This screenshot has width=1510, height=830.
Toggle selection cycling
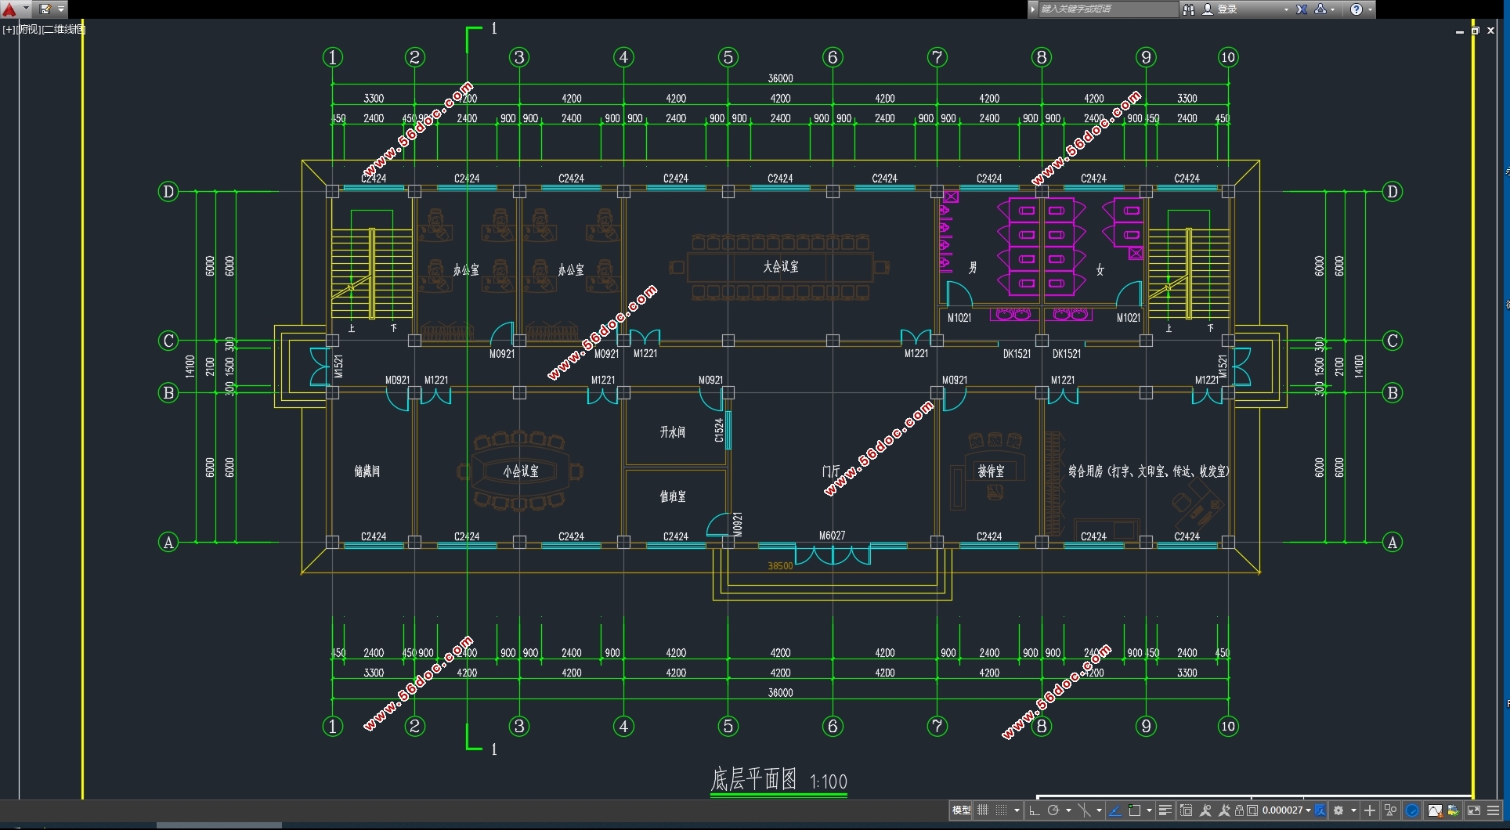[1186, 810]
